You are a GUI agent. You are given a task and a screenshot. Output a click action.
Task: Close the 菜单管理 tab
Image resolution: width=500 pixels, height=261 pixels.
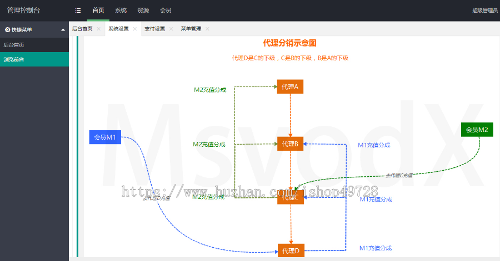pos(207,29)
